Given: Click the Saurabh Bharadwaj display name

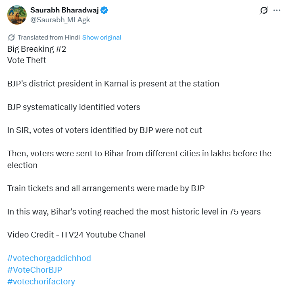Looking at the screenshot, I should [x=65, y=10].
